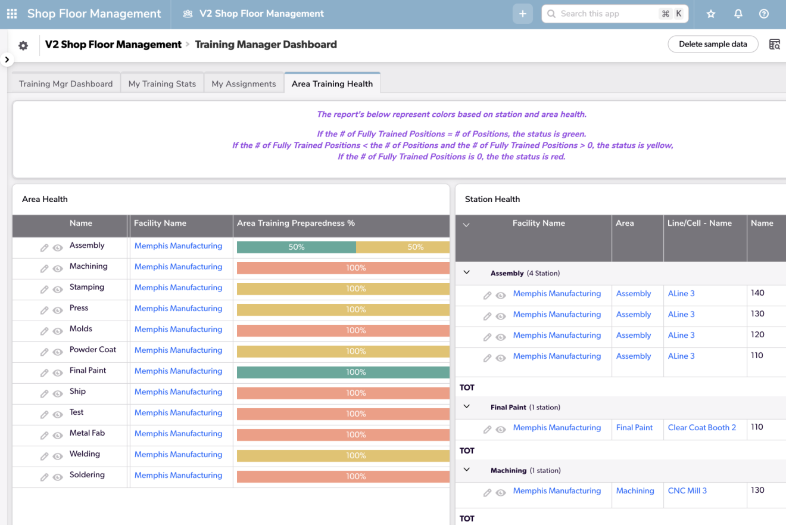This screenshot has width=786, height=525.
Task: Switch to My Training Stats tab
Action: click(162, 84)
